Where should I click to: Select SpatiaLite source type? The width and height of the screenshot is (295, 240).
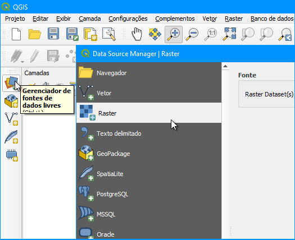[x=149, y=174]
